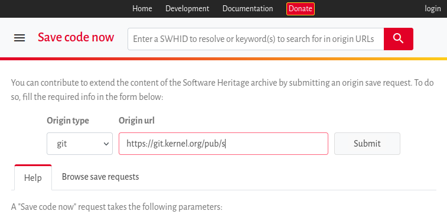Open the Documentation link in top bar
Viewport: 447px width, 214px height.
coord(248,8)
